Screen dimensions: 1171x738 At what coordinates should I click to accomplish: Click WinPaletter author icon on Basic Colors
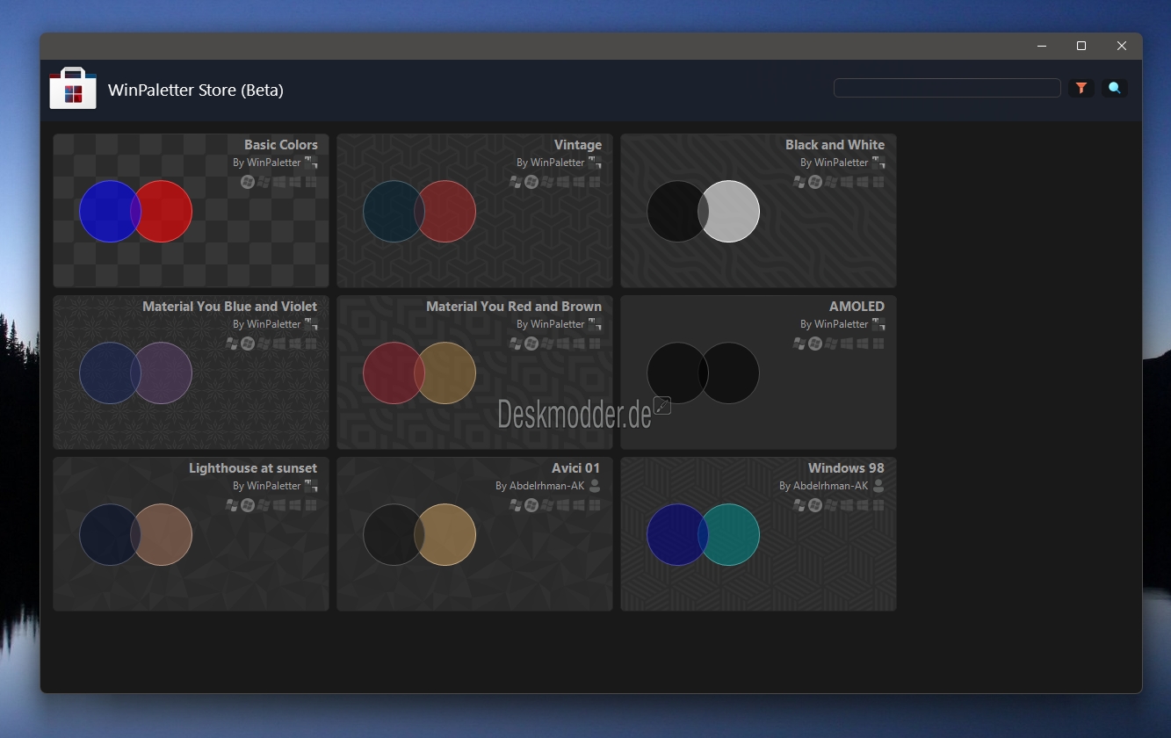(311, 163)
